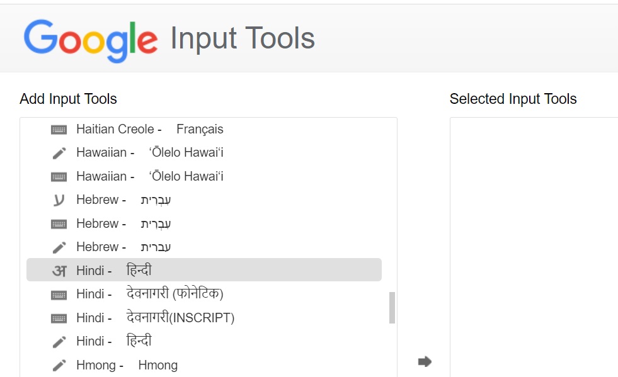This screenshot has height=377, width=618.
Task: Click Hawaiian keyboard layout icon
Action: click(x=59, y=177)
